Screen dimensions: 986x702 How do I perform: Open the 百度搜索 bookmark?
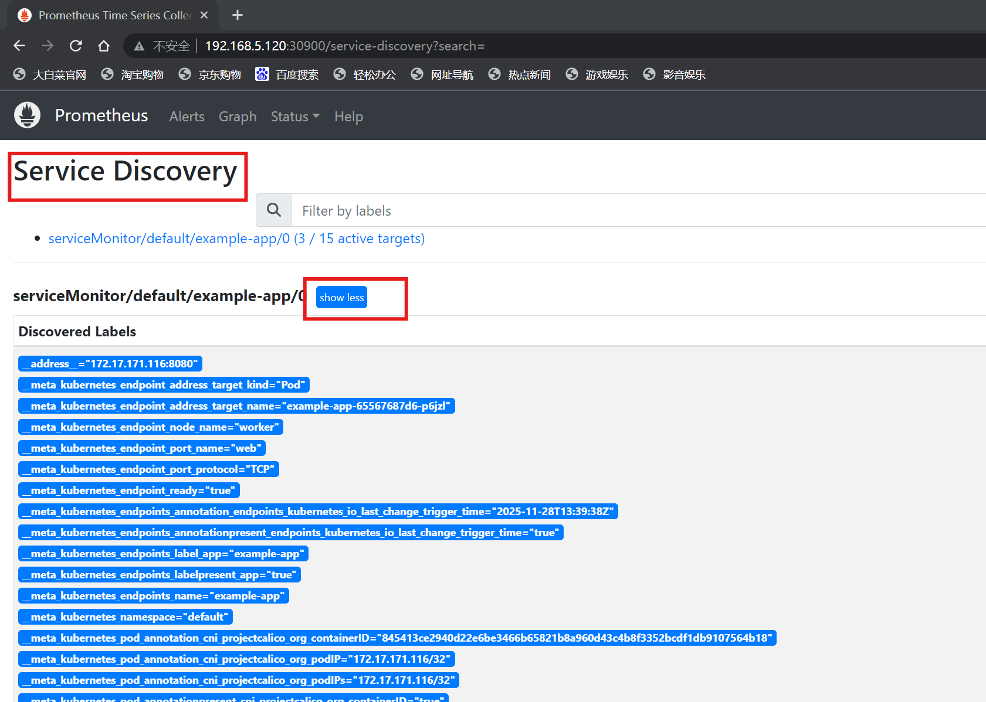pyautogui.click(x=287, y=74)
